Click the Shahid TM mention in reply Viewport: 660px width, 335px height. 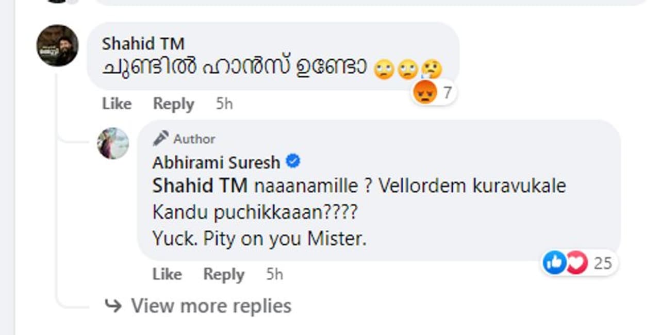[x=200, y=186]
